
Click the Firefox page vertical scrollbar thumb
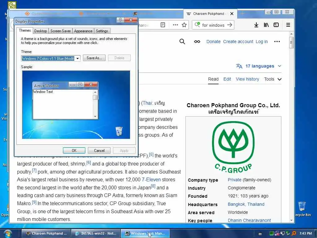(291, 42)
